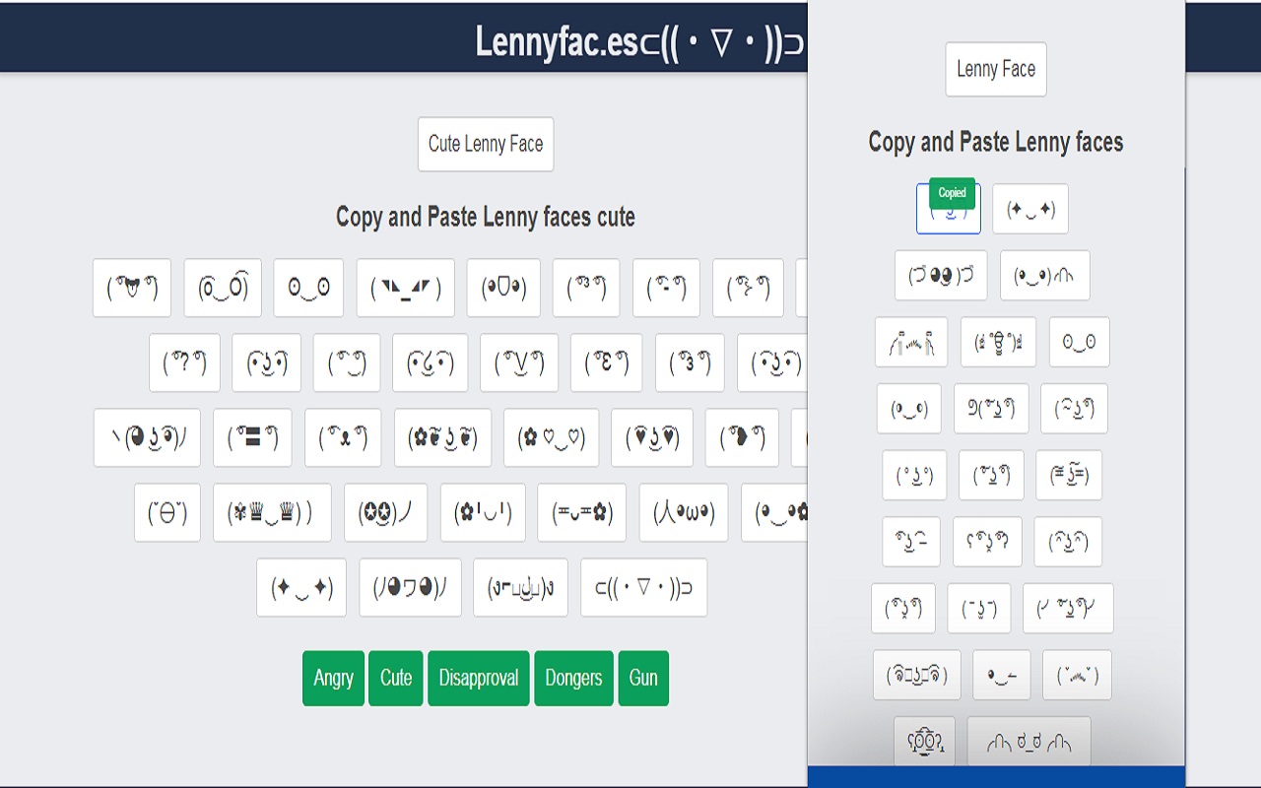Copy the (ﾉ◕ヮ◕)ﾉ excited arms-up face
The width and height of the screenshot is (1261, 788).
click(410, 587)
